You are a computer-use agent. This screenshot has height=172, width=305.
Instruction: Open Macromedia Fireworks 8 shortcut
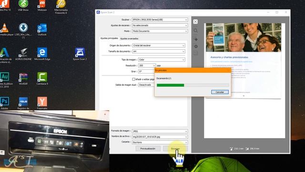pos(61,7)
